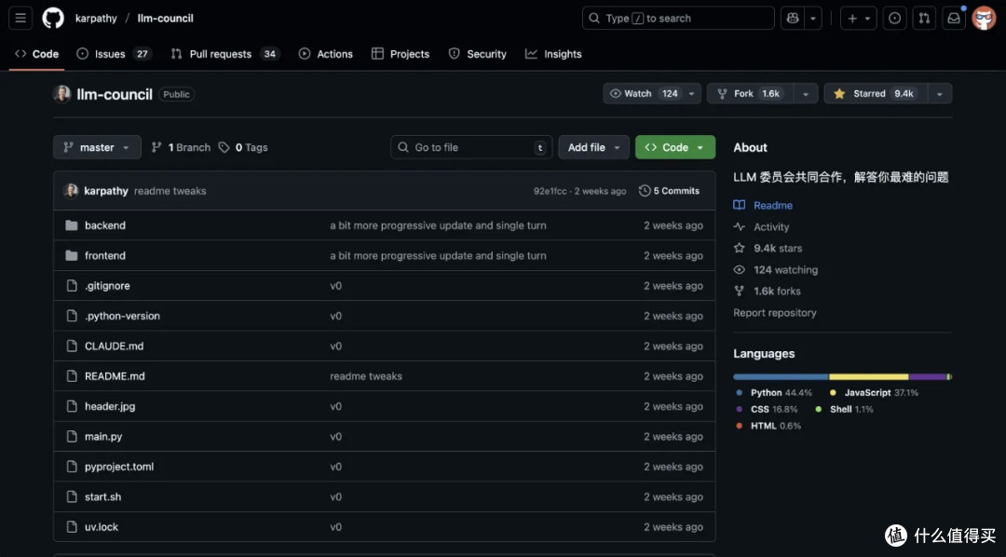Open the header.jpg file
This screenshot has width=1006, height=557.
pyautogui.click(x=110, y=406)
